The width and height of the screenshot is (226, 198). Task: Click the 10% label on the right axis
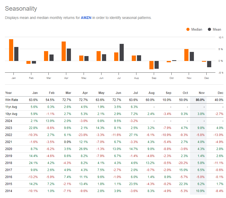(221, 37)
